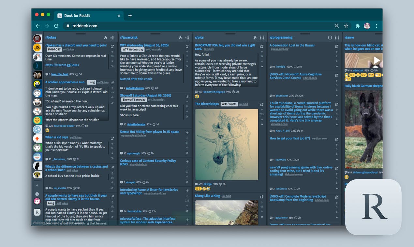Click the Chrome extensions puzzle icon
Screen dimensions: 414x247
point(358,26)
